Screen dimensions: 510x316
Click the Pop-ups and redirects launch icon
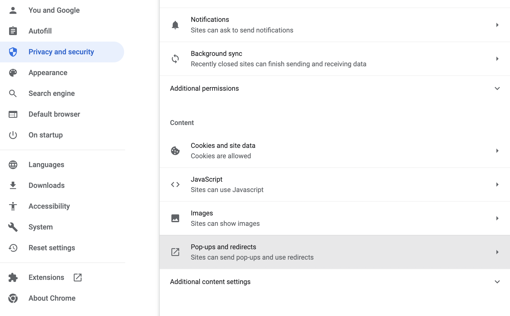tap(175, 252)
